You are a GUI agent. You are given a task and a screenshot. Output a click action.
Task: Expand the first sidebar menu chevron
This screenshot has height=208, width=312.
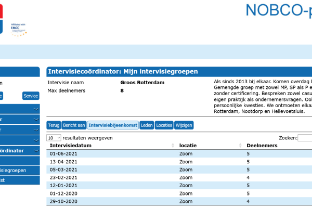click(36, 109)
